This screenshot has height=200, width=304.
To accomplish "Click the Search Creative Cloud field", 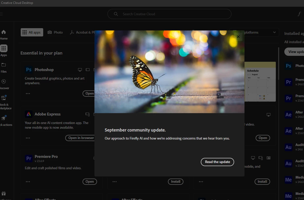I will point(169,14).
